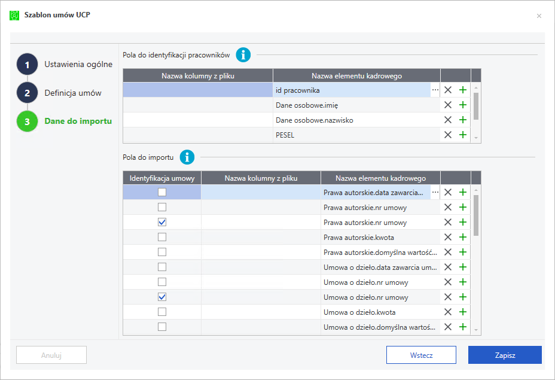Open ellipsis picker for id pracownika

coord(435,90)
